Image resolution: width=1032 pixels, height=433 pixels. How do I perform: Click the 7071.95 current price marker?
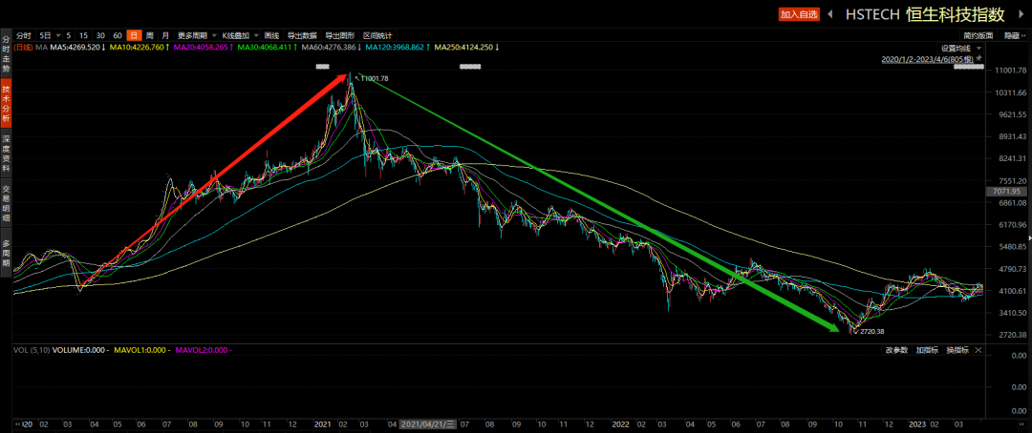click(1007, 191)
